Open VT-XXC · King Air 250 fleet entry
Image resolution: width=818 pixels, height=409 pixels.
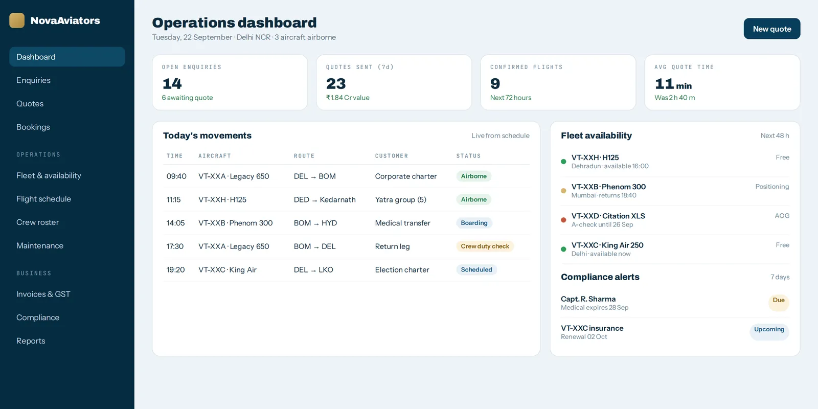point(675,249)
